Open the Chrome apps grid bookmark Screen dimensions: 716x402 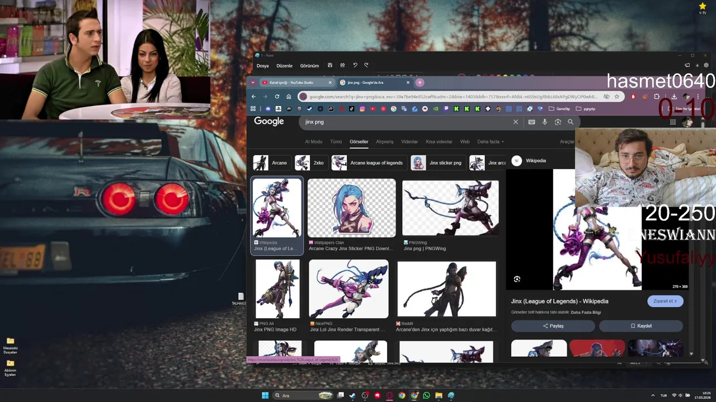(x=253, y=109)
